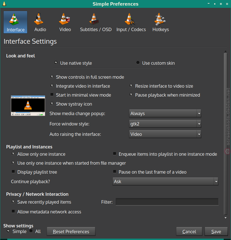Select Use native style radio button
This screenshot has height=240, width=231.
click(56, 63)
